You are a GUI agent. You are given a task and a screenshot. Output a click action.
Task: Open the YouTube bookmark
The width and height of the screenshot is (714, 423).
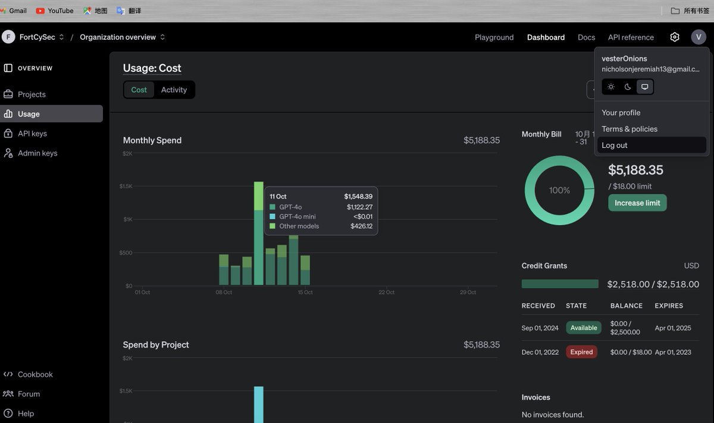pos(55,11)
